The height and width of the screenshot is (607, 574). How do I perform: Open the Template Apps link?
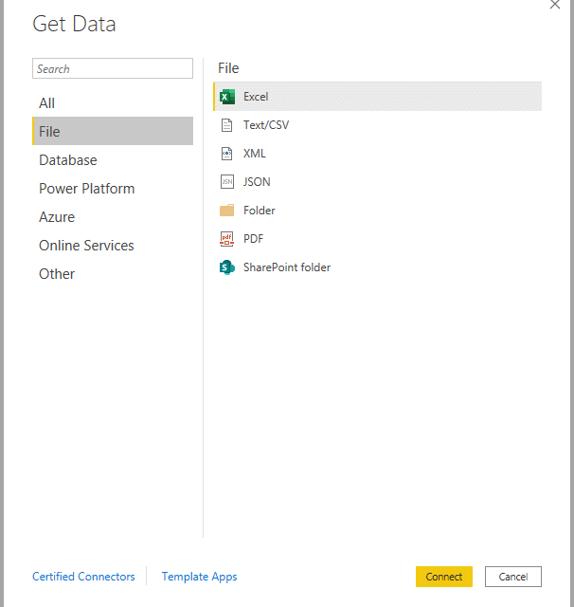(x=199, y=577)
